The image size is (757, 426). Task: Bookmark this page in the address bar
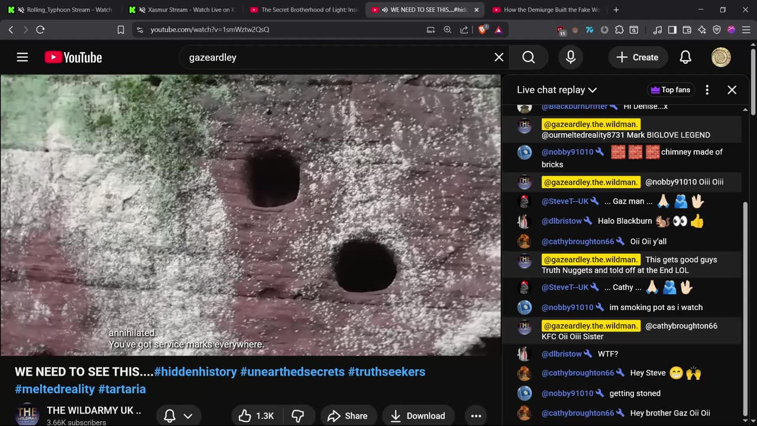point(121,30)
